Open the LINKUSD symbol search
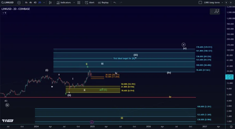The image size is (235, 129). pos(8,2)
